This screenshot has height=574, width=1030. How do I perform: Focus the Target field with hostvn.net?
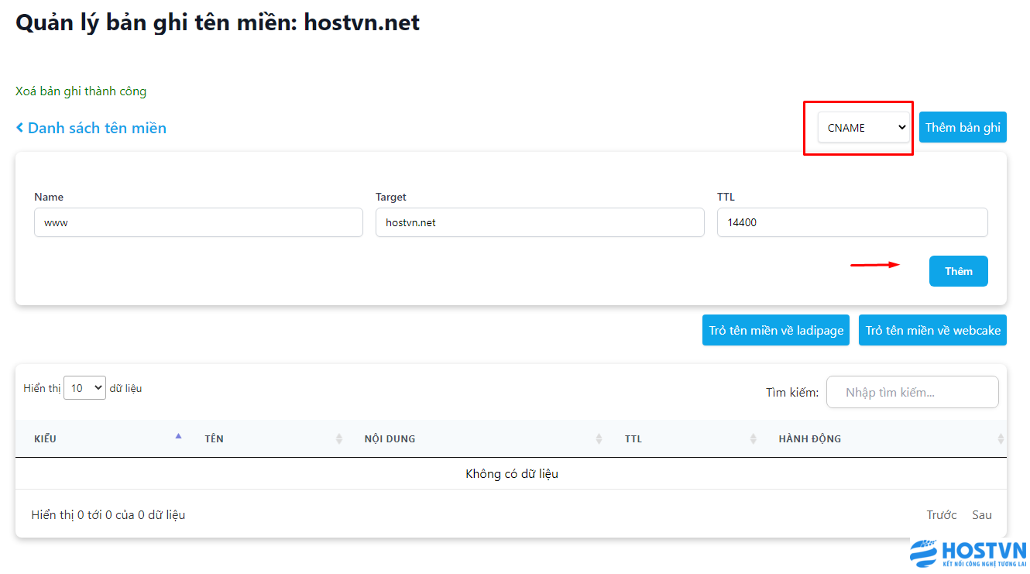[x=540, y=222]
